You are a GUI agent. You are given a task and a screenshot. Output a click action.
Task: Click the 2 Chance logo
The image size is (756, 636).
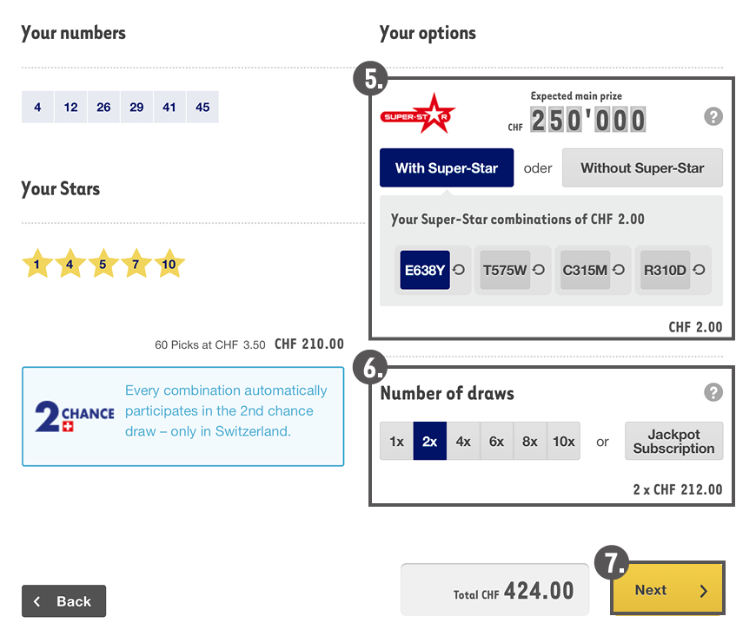coord(74,416)
